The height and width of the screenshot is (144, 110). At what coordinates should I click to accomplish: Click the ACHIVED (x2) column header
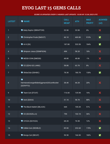(x=103, y=21)
